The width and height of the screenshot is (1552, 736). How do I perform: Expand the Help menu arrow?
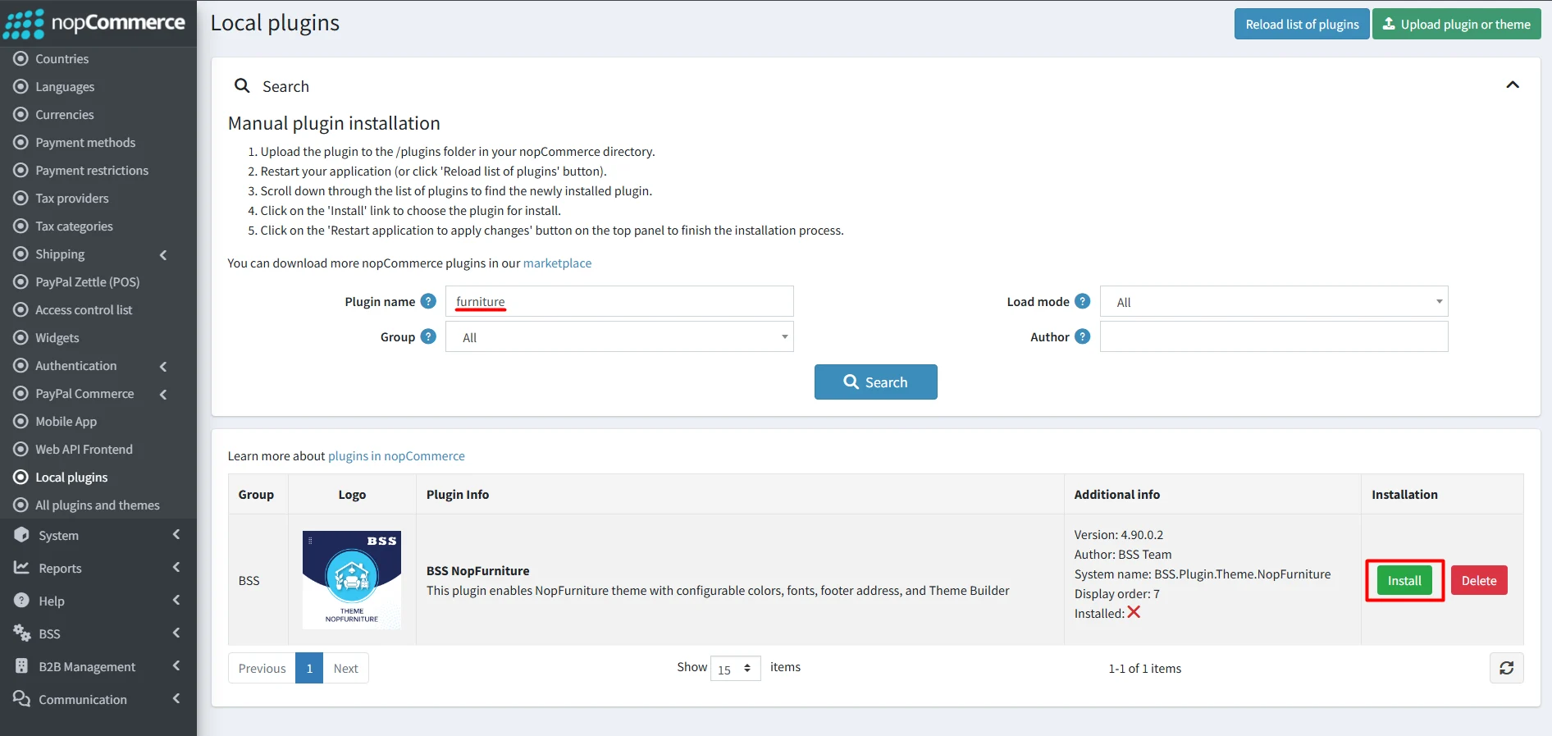(x=176, y=600)
